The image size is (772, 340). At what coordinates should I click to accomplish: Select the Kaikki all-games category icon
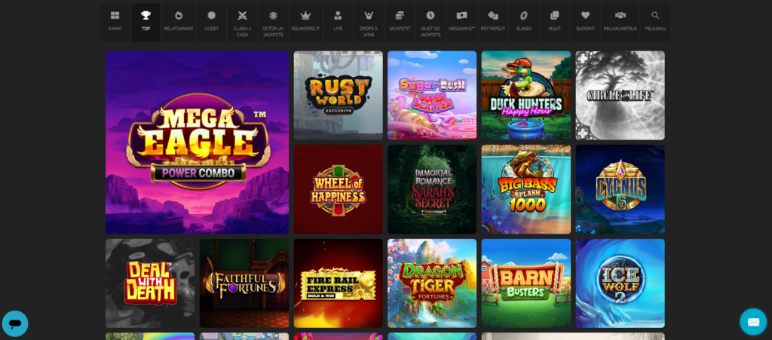tap(115, 21)
